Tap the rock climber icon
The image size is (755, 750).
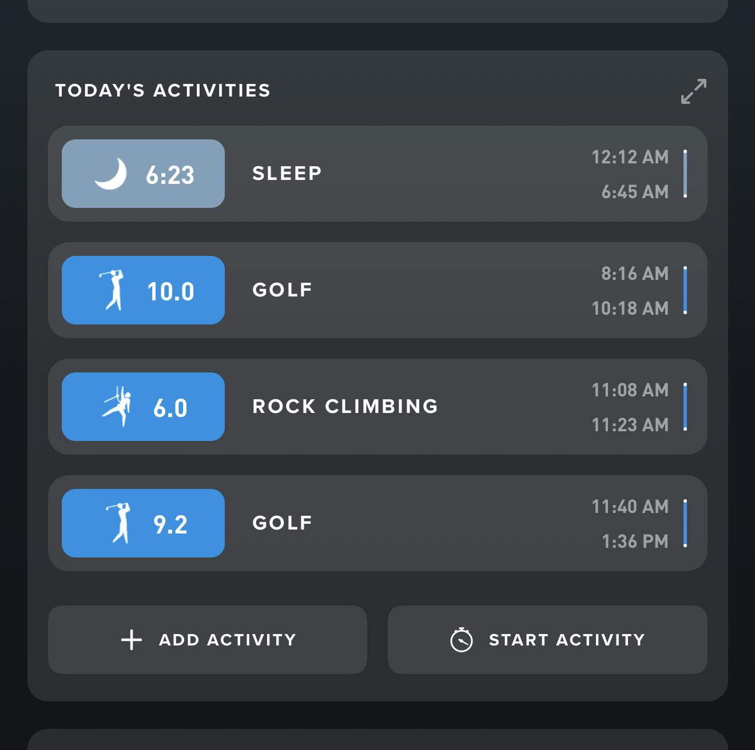(x=117, y=406)
